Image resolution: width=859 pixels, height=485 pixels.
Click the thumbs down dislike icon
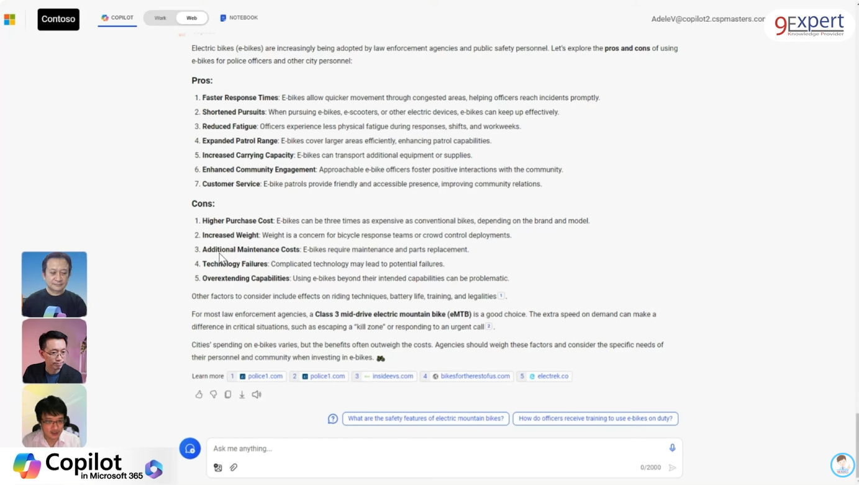(x=213, y=394)
